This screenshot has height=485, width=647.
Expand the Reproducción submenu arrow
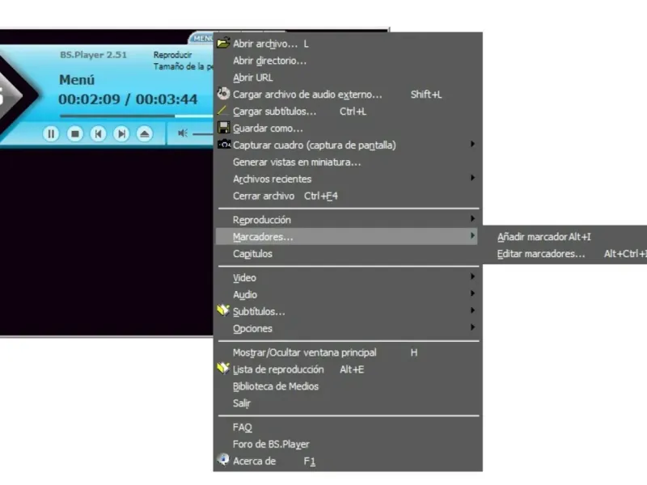click(472, 218)
